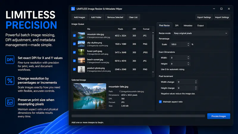Image resolution: width=238 pixels, height=134 pixels.
Task: Sort by the DPI column header
Action: pos(134,29)
